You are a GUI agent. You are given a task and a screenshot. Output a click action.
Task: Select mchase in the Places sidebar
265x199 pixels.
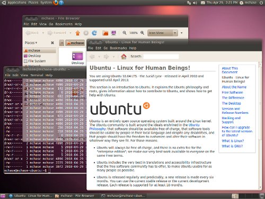[40, 50]
